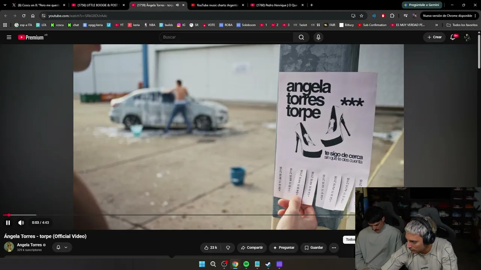Go back to the previous page

(x=6, y=16)
